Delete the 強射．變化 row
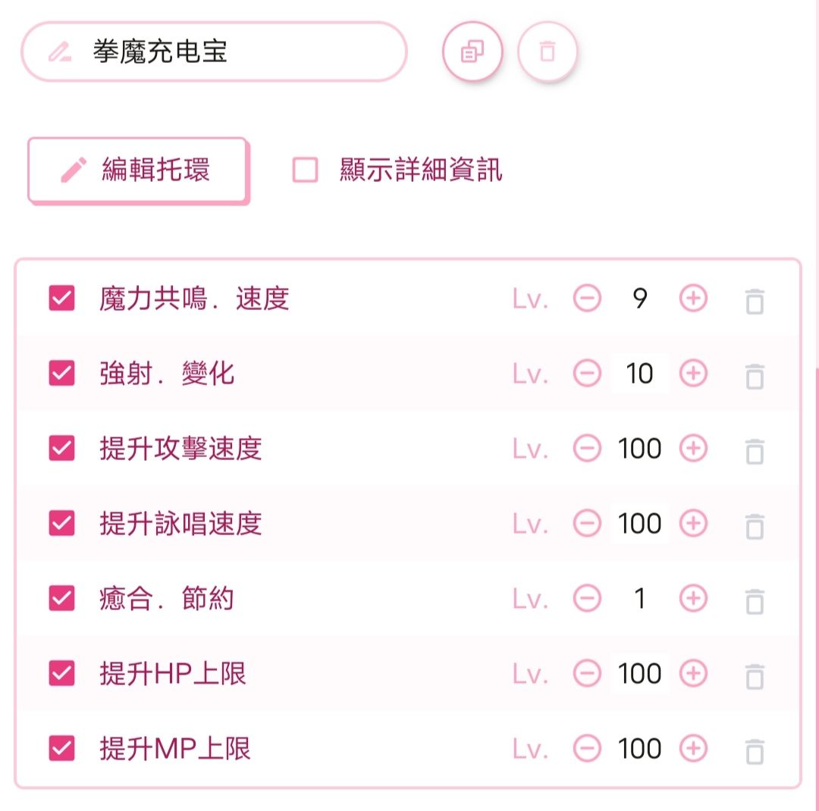 tap(754, 375)
